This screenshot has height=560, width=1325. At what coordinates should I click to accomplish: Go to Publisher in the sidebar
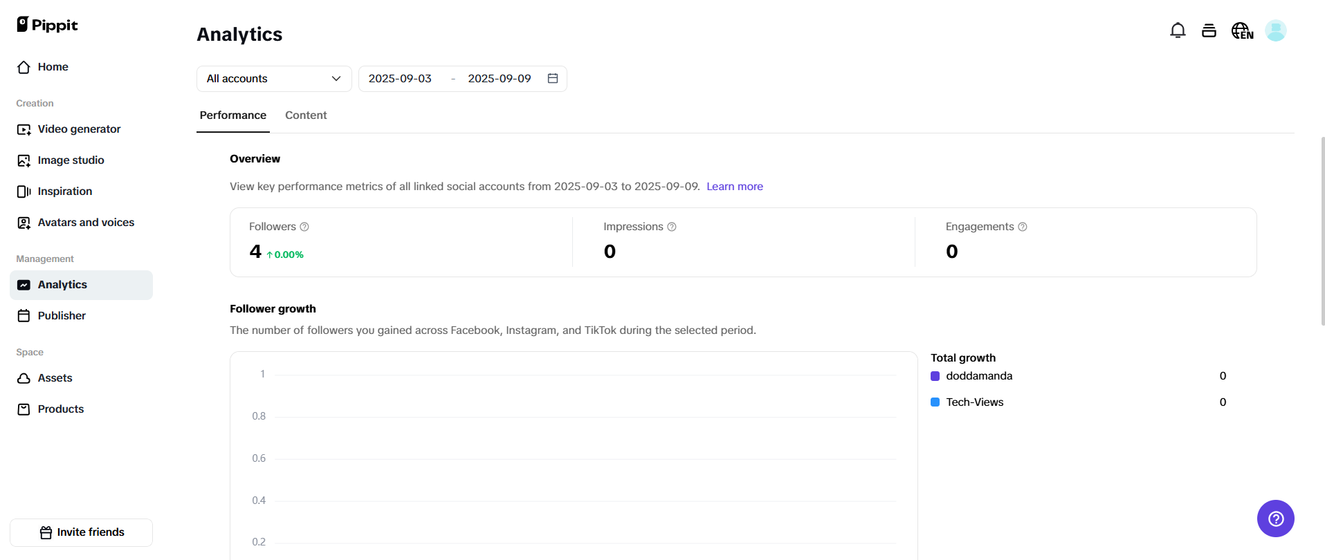tap(62, 316)
